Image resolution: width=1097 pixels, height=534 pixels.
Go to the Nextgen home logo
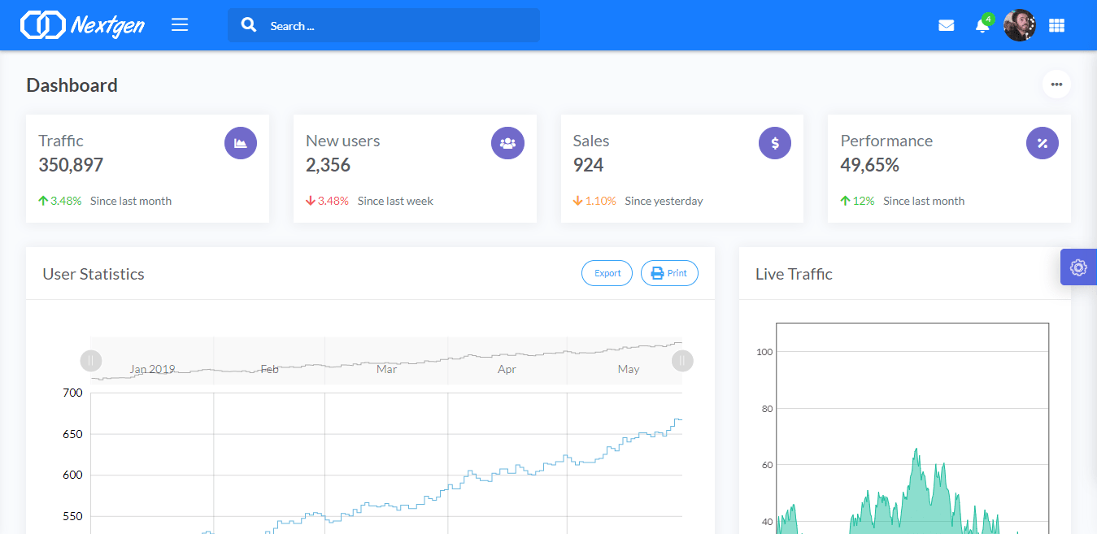(81, 25)
